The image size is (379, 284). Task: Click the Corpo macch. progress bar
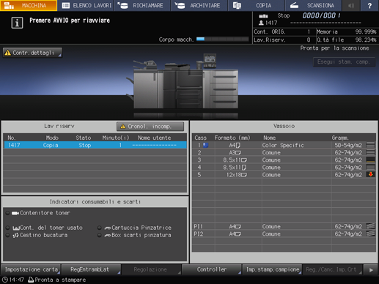coord(222,39)
